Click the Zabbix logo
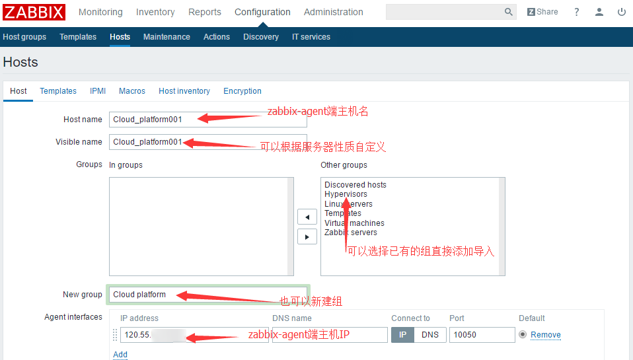The width and height of the screenshot is (633, 360). 34,12
